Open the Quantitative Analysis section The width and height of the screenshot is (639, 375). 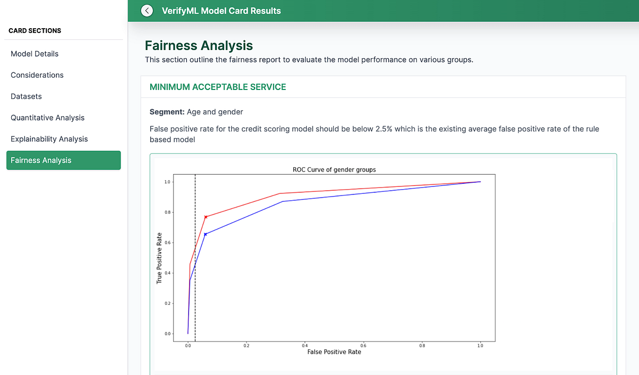46,117
